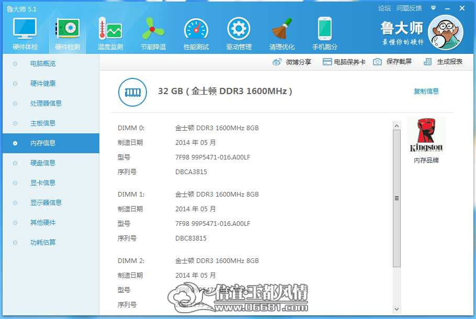Open 手机跑分 phone benchmark icon

[x=324, y=29]
